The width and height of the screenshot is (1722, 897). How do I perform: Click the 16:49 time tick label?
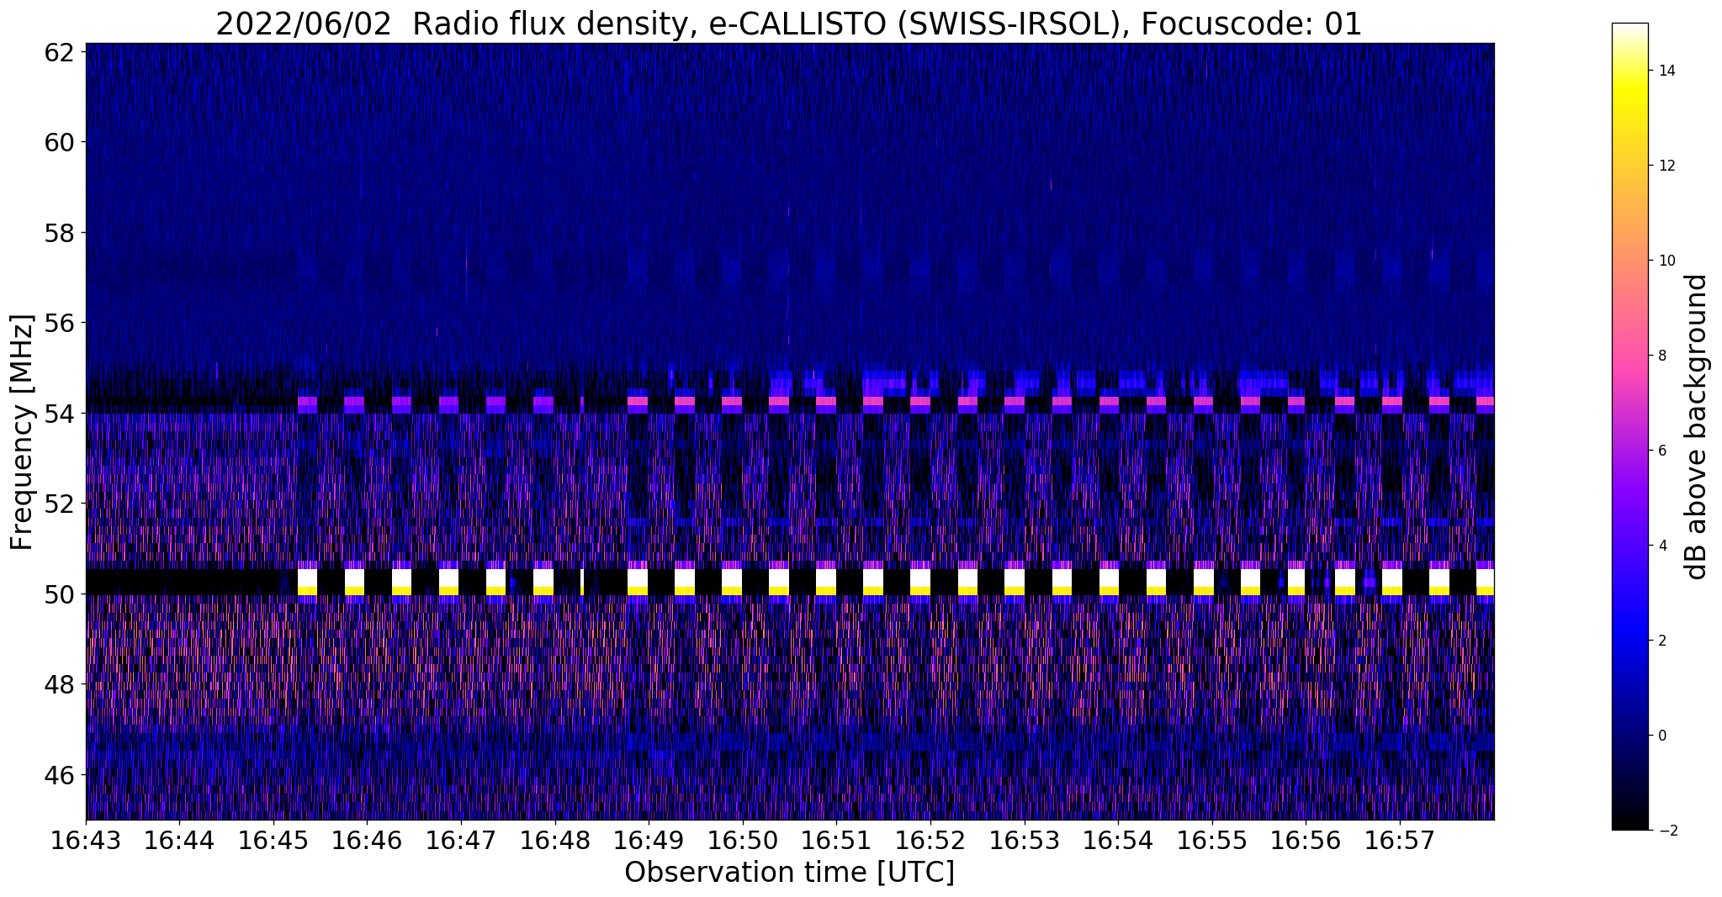point(649,841)
